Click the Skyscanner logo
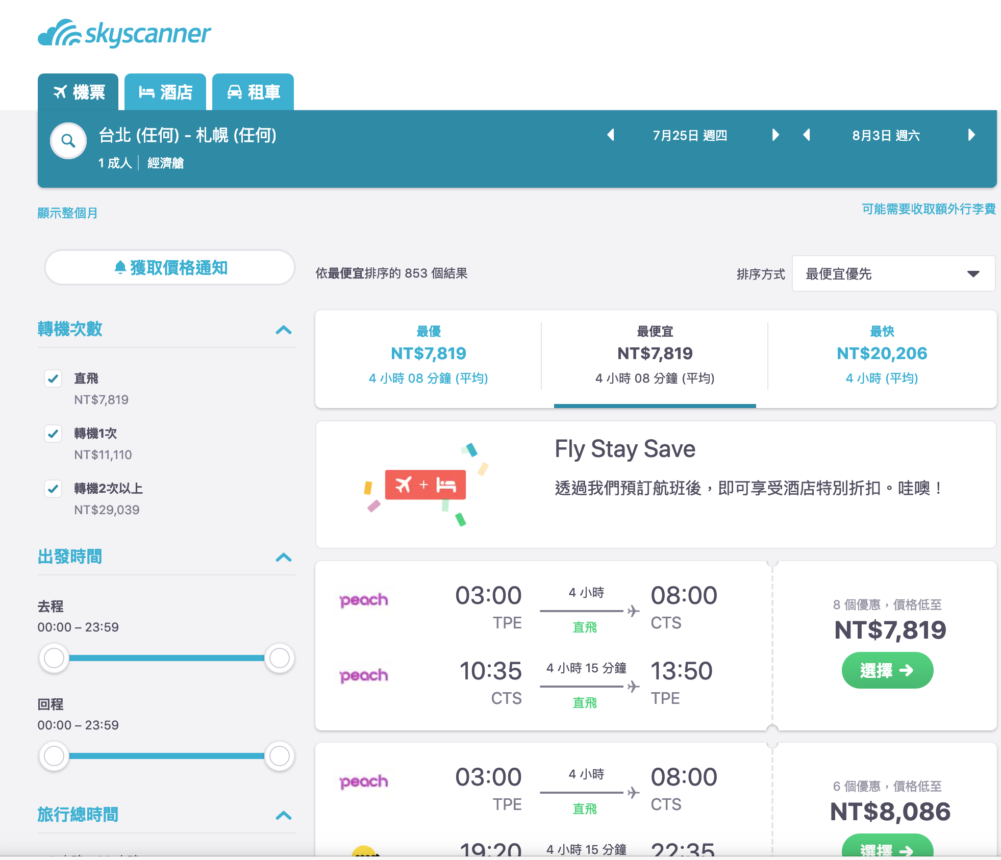The width and height of the screenshot is (1001, 860). 124,34
